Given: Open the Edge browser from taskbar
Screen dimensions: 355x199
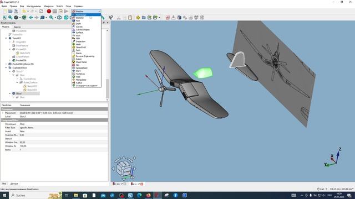Looking at the screenshot, I should [139, 195].
